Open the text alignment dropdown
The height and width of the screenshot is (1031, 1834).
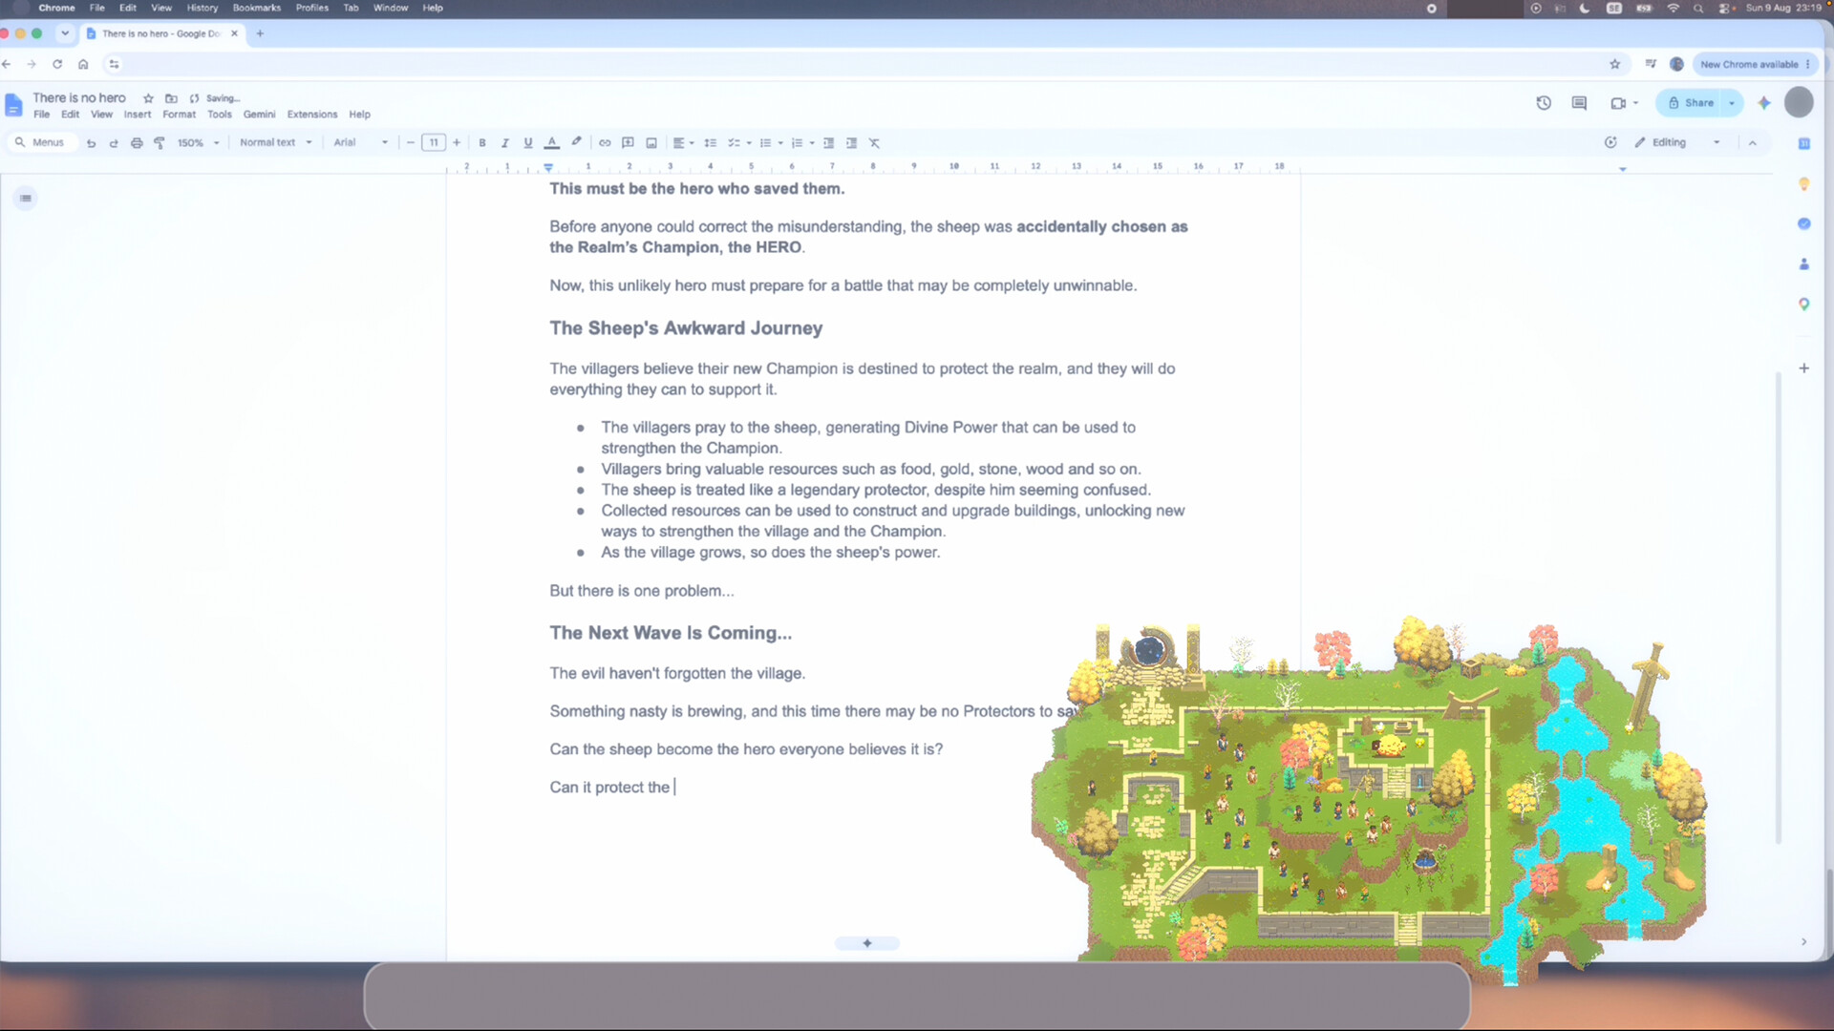coord(683,143)
